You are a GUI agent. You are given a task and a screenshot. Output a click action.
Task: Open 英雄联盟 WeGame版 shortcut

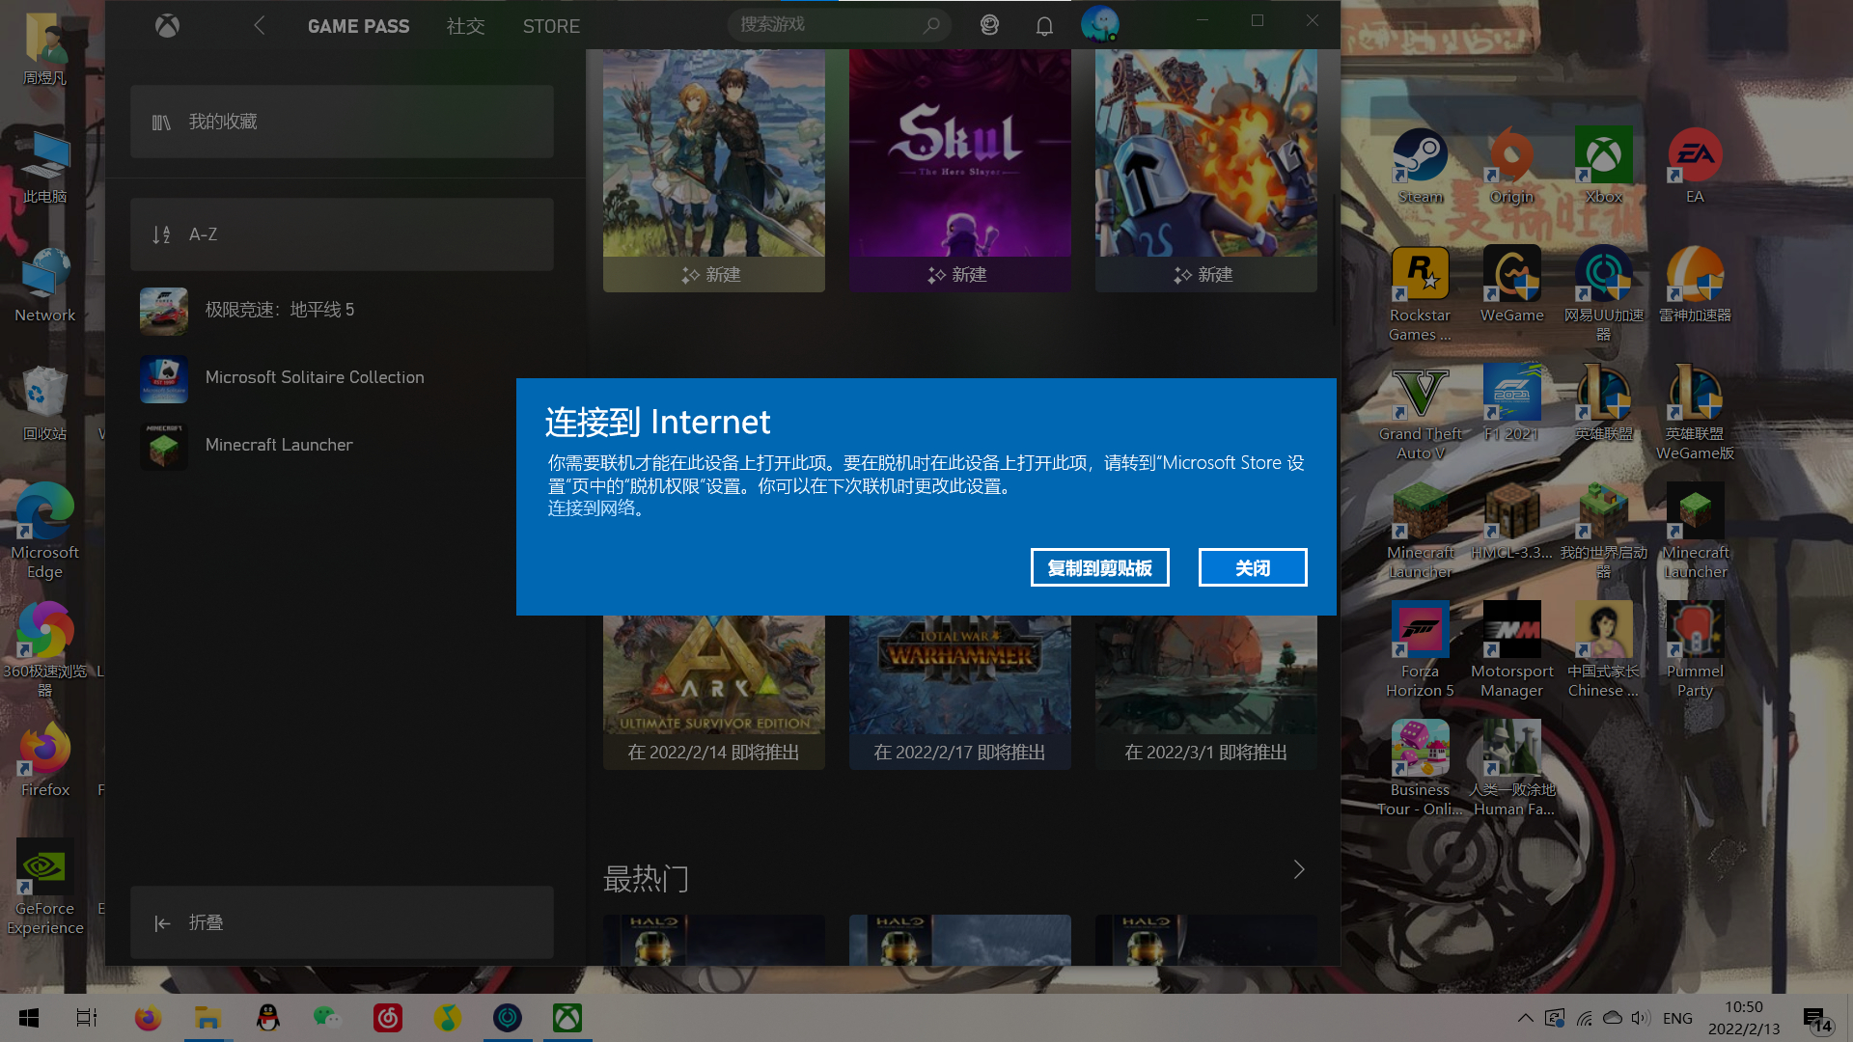(1695, 413)
